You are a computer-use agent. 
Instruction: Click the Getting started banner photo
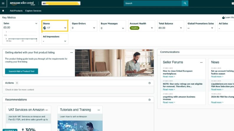114,63
